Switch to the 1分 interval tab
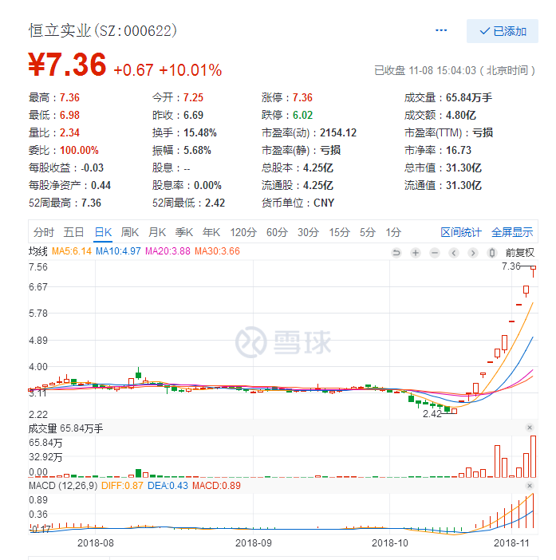 tap(393, 232)
